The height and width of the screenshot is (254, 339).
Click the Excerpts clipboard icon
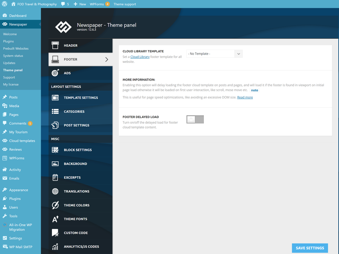(x=55, y=177)
